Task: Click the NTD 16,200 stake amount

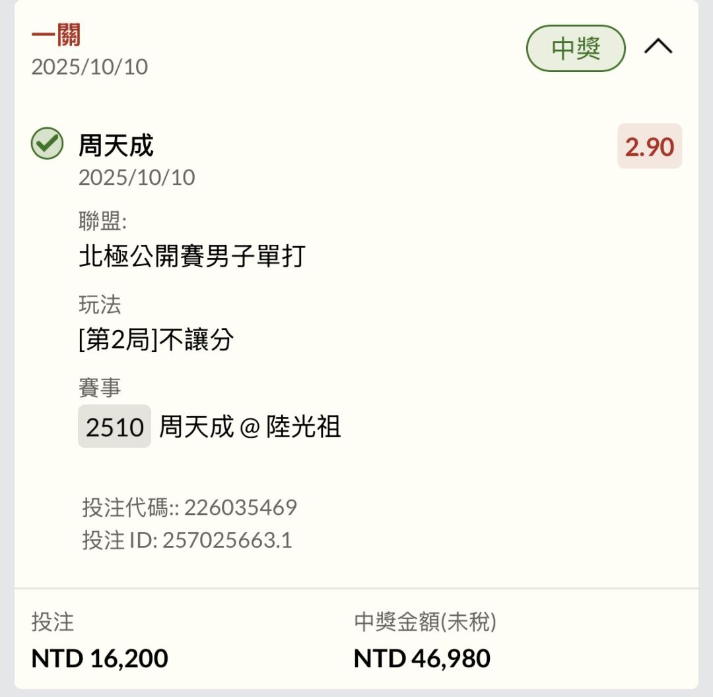Action: coord(100,658)
